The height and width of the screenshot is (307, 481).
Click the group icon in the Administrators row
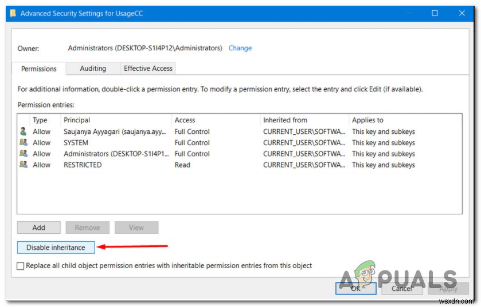[x=24, y=153]
